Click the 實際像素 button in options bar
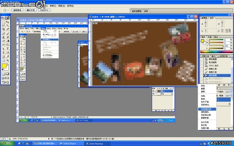This screenshot has width=234, height=146. (17, 10)
